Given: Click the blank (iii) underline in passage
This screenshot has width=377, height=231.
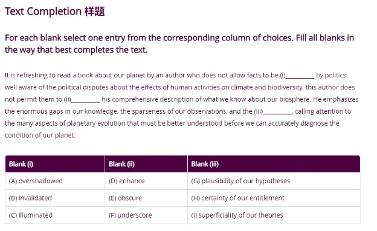Looking at the screenshot, I should (277, 112).
